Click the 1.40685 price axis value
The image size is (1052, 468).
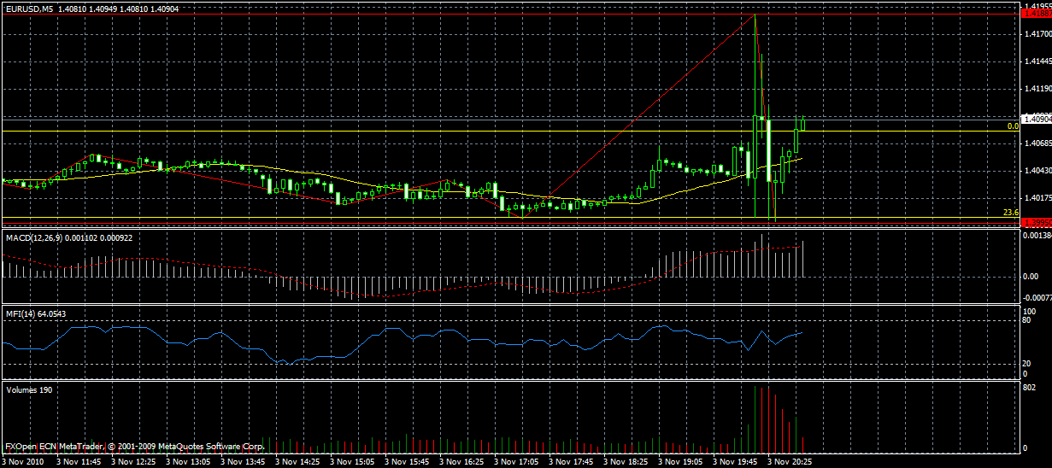[x=1037, y=143]
